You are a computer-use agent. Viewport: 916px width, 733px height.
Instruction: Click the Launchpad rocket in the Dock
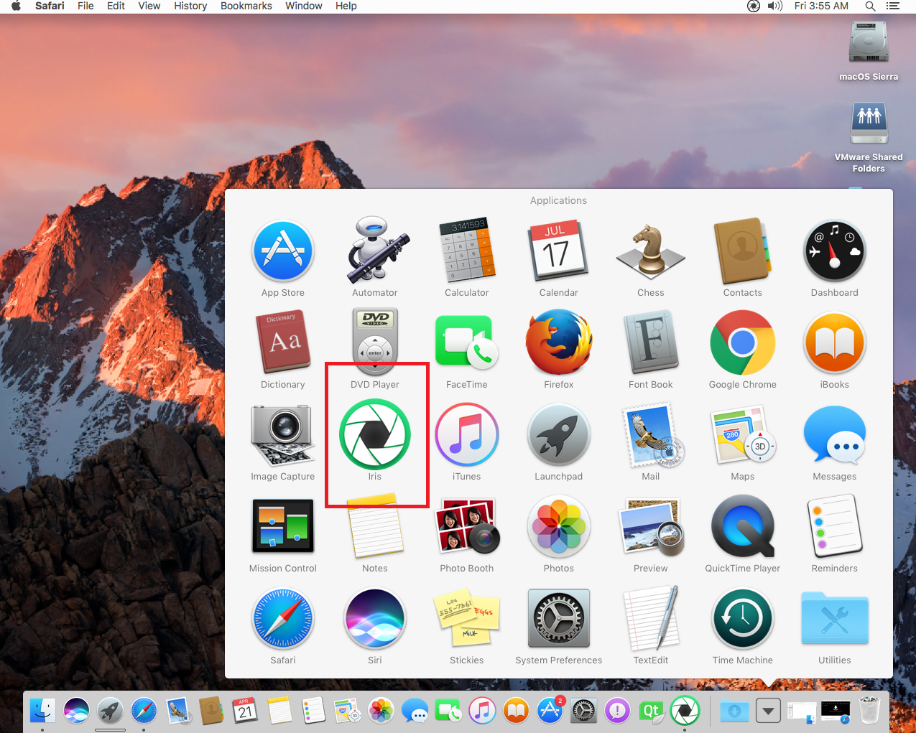[x=110, y=711]
